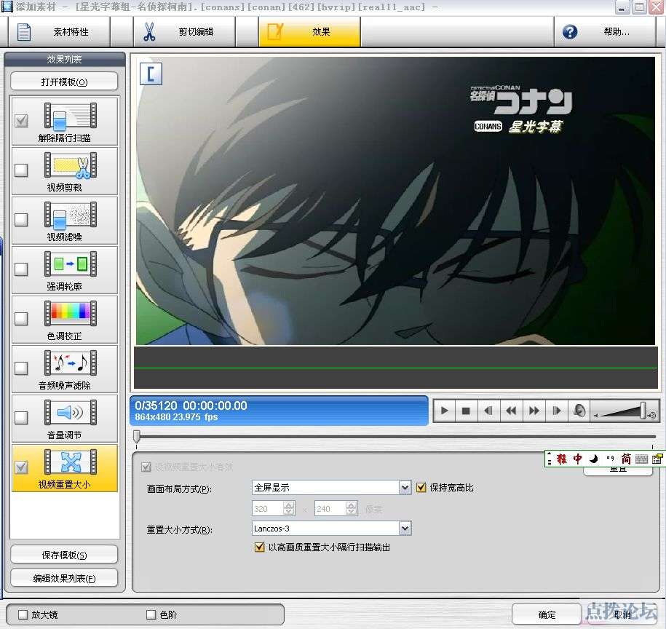
Task: Click the speaker mute icon
Action: click(579, 411)
